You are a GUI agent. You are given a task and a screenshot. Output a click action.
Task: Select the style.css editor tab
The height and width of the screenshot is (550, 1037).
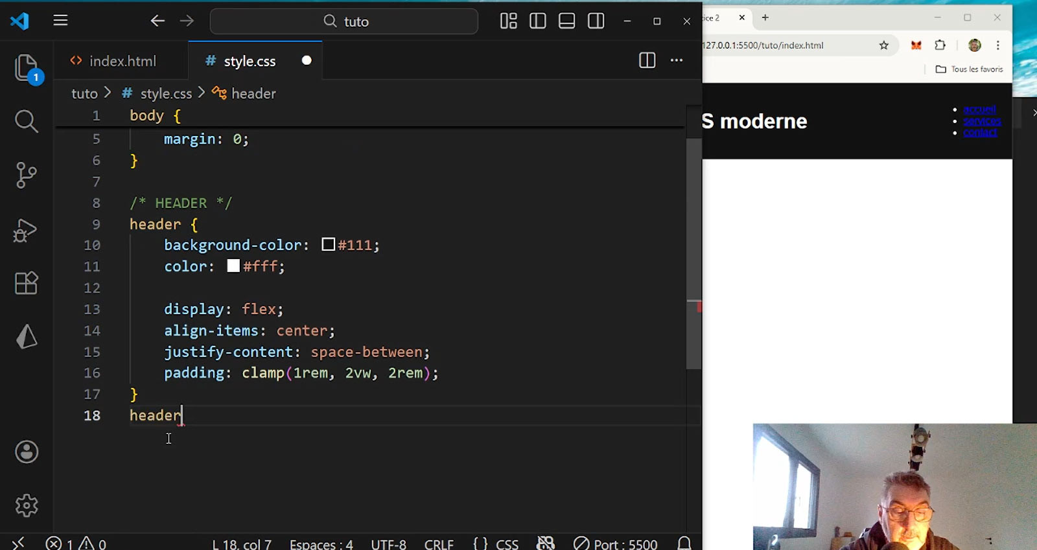pyautogui.click(x=249, y=61)
